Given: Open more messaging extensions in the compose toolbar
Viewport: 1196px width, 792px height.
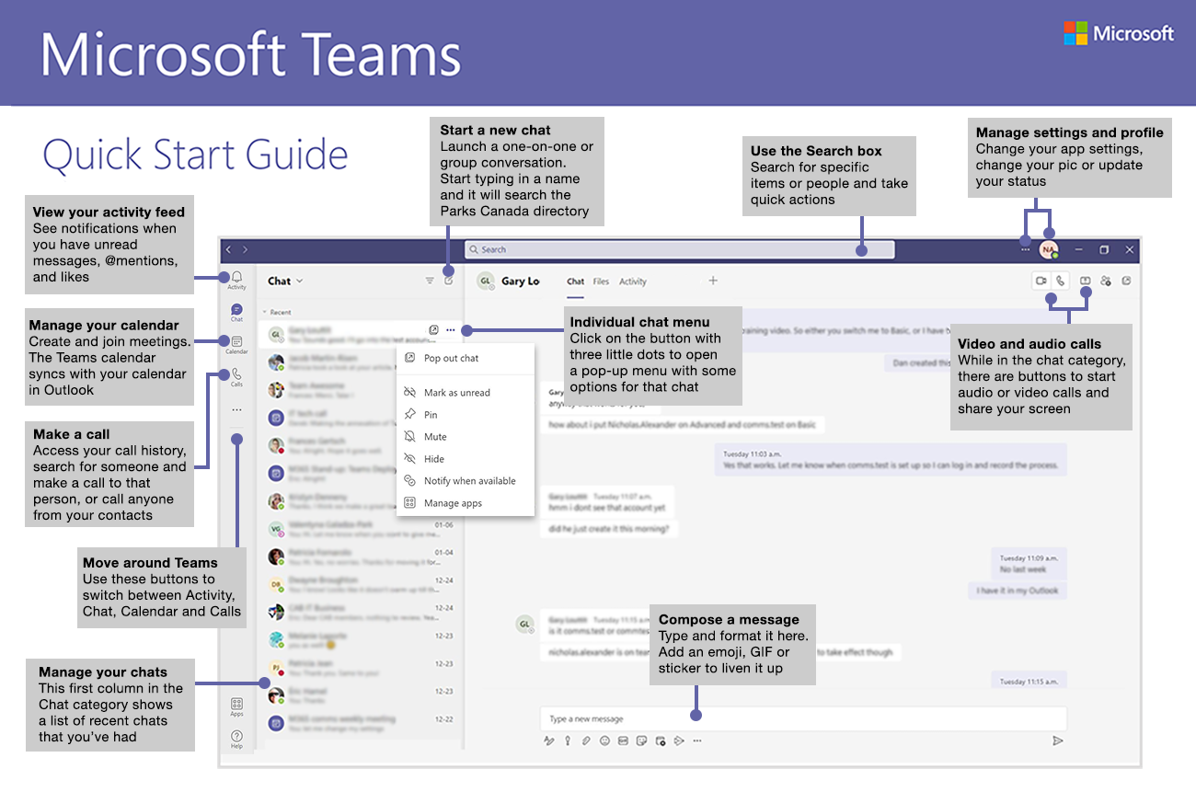Looking at the screenshot, I should point(696,740).
